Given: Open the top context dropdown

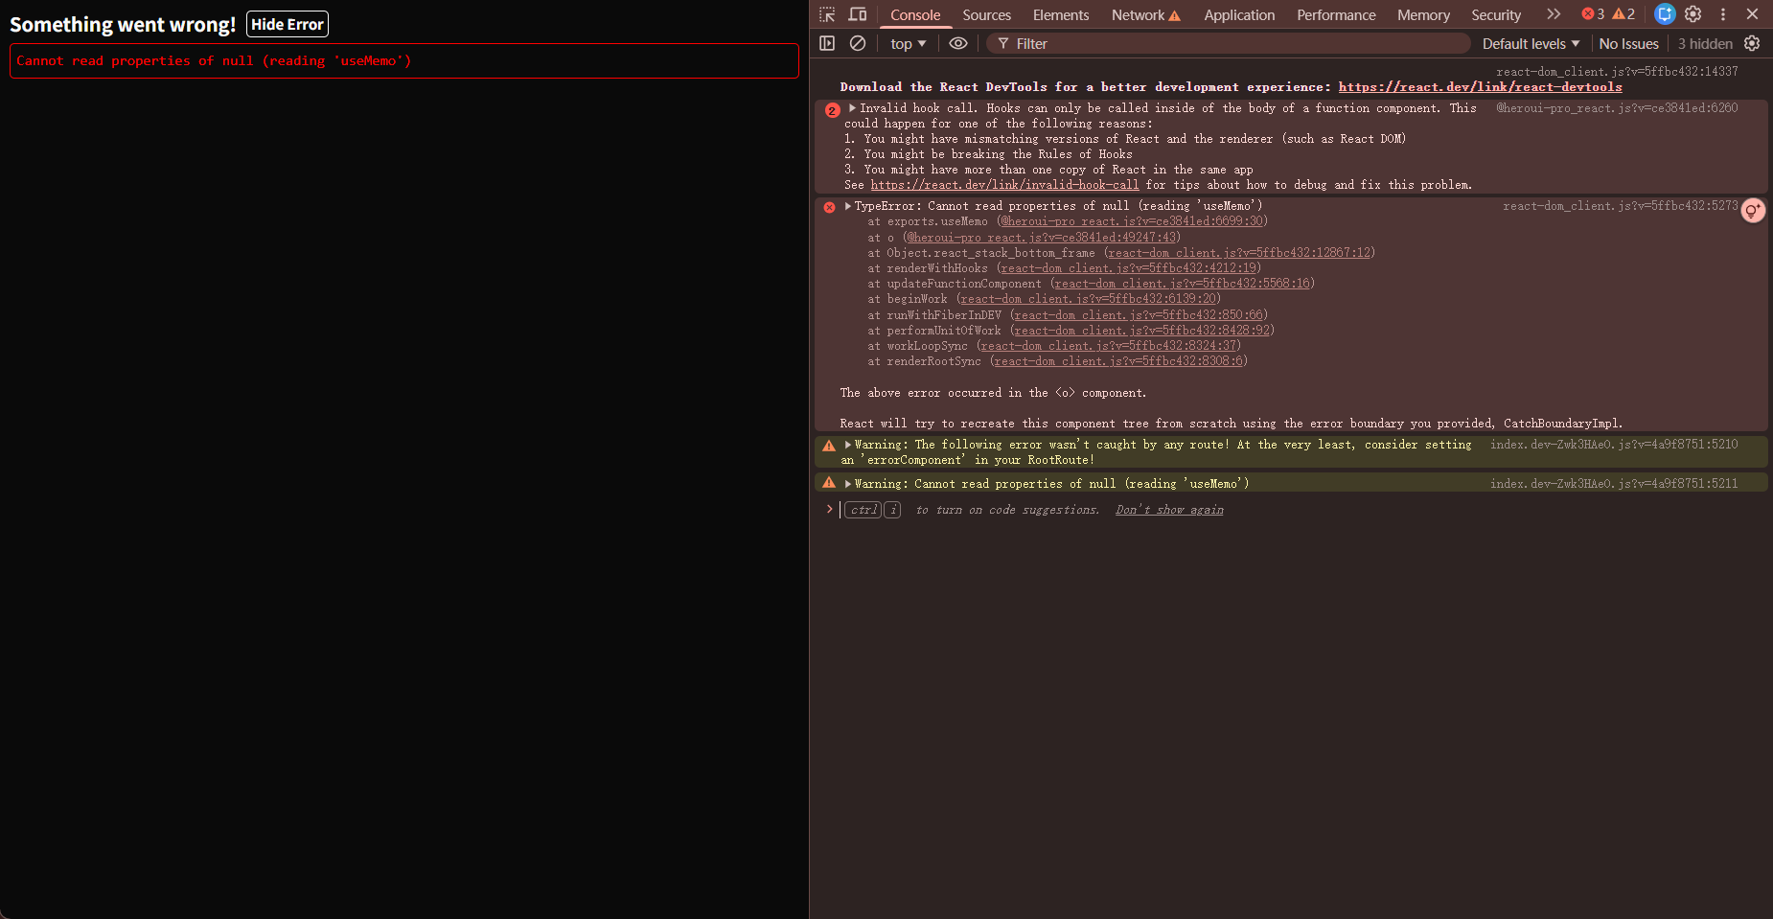Looking at the screenshot, I should (x=908, y=44).
